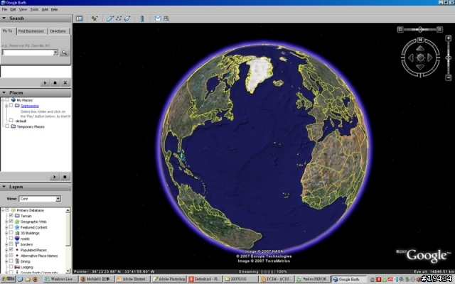This screenshot has height=284, width=455.
Task: Click the center joystick of navigation ring
Action: pyautogui.click(x=420, y=58)
